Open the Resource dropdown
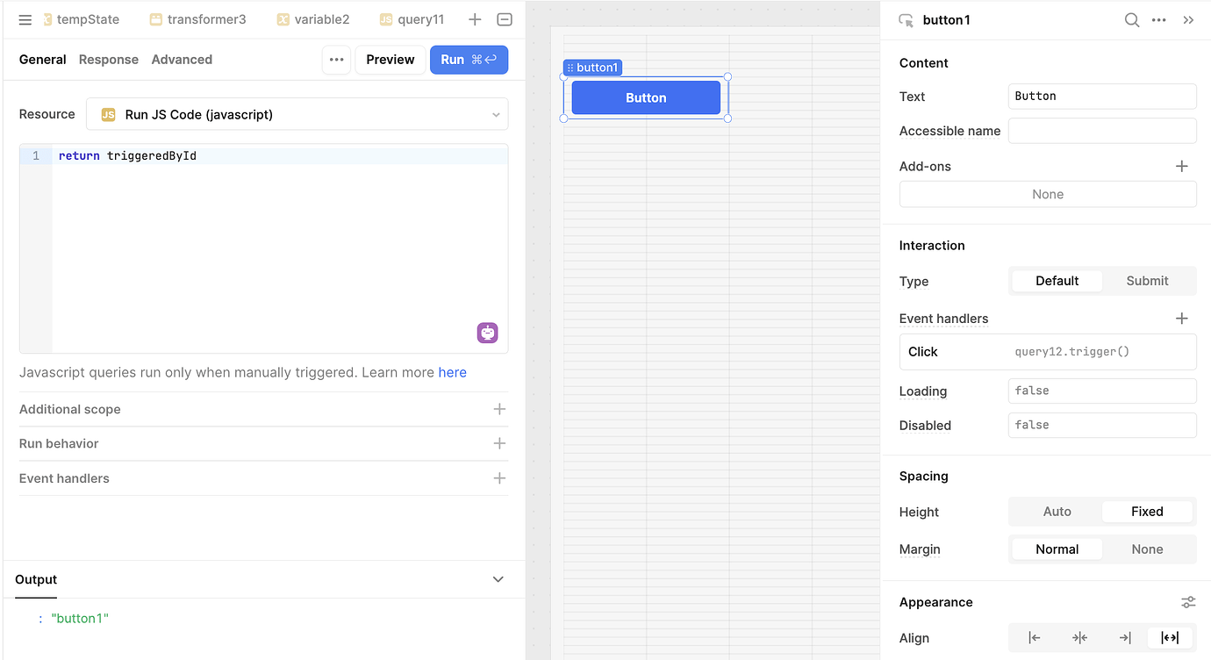 (297, 114)
